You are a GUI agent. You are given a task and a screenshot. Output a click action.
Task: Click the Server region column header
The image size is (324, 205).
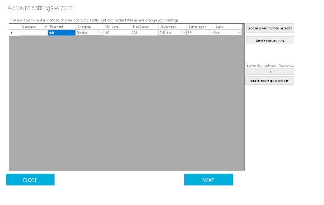pos(200,27)
